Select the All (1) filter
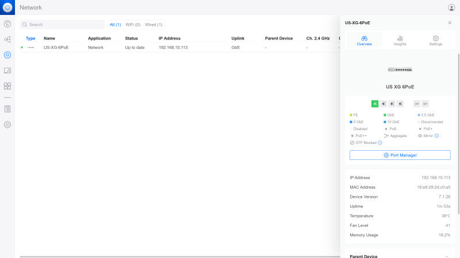The height and width of the screenshot is (258, 460). [116, 25]
